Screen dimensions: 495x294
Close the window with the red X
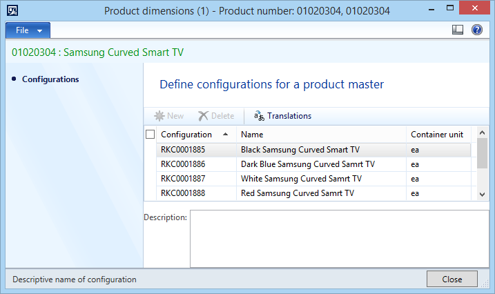[474, 8]
